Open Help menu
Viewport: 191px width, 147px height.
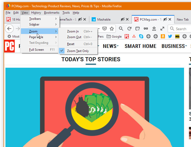(76, 13)
